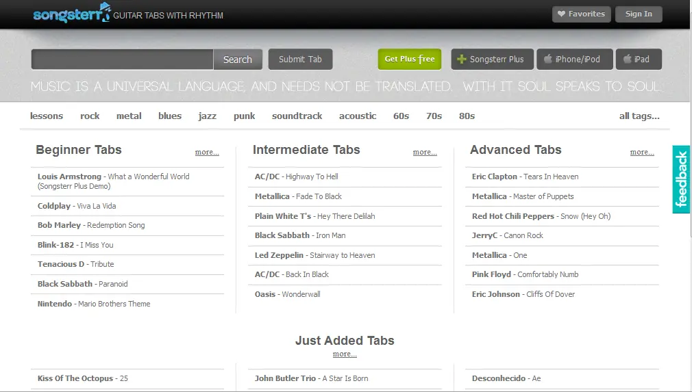Image resolution: width=692 pixels, height=392 pixels.
Task: Select the 70s tag
Action: [x=434, y=116]
